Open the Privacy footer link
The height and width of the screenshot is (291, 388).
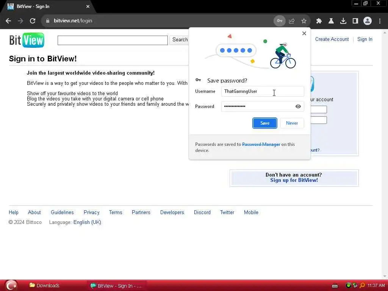92,212
